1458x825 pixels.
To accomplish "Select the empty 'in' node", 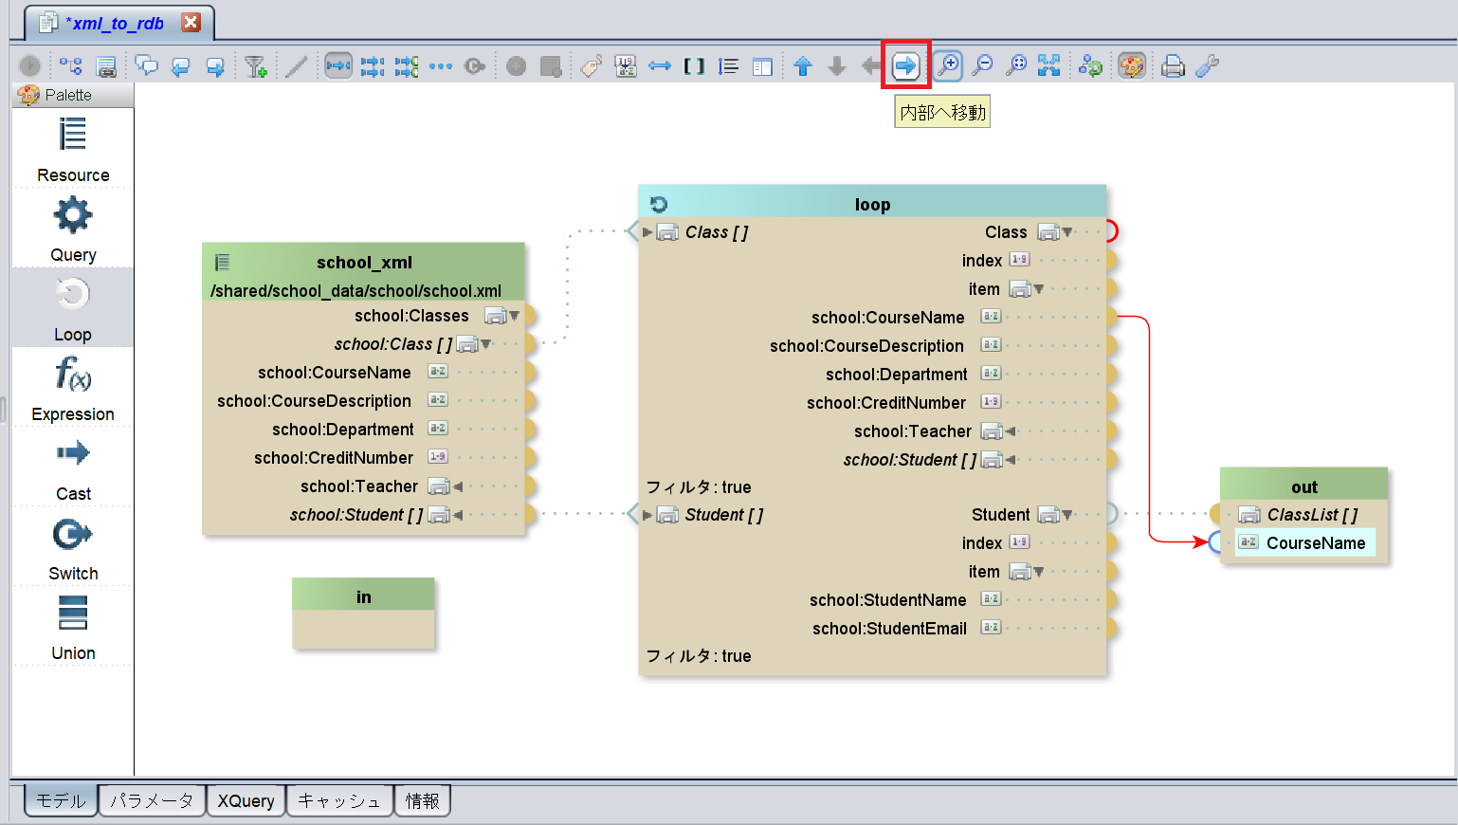I will coord(363,613).
